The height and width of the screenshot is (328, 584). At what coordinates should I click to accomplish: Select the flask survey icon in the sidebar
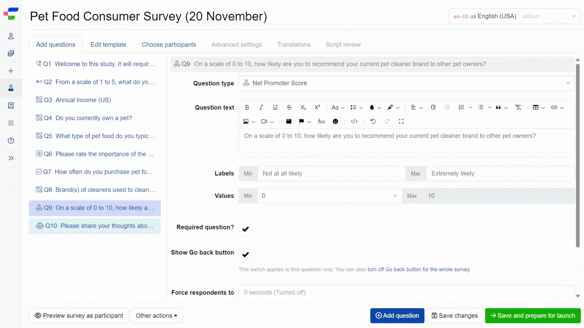[11, 88]
